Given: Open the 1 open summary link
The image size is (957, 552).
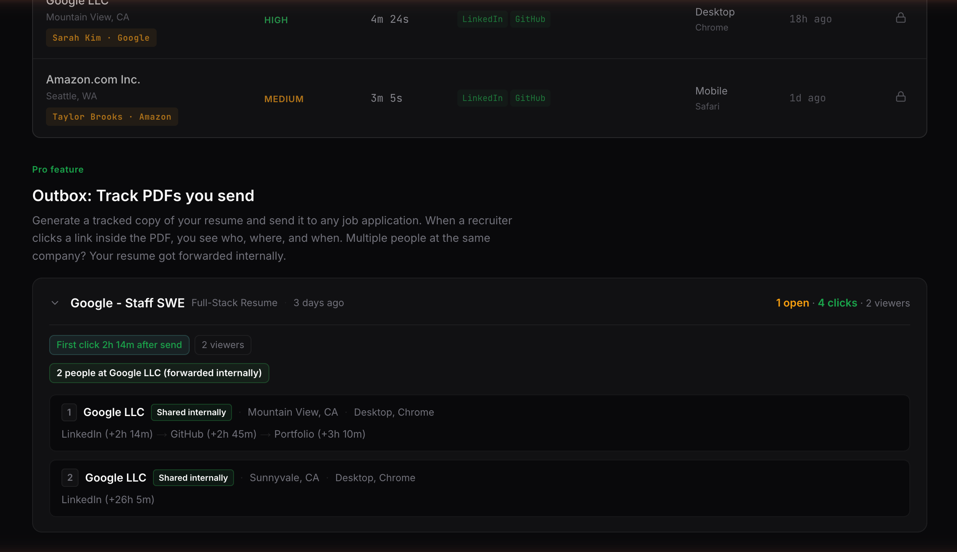Looking at the screenshot, I should tap(792, 303).
